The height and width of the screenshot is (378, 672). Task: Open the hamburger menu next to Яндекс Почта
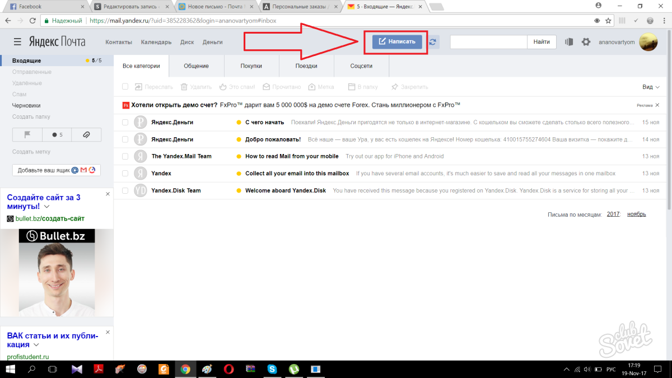coord(17,42)
